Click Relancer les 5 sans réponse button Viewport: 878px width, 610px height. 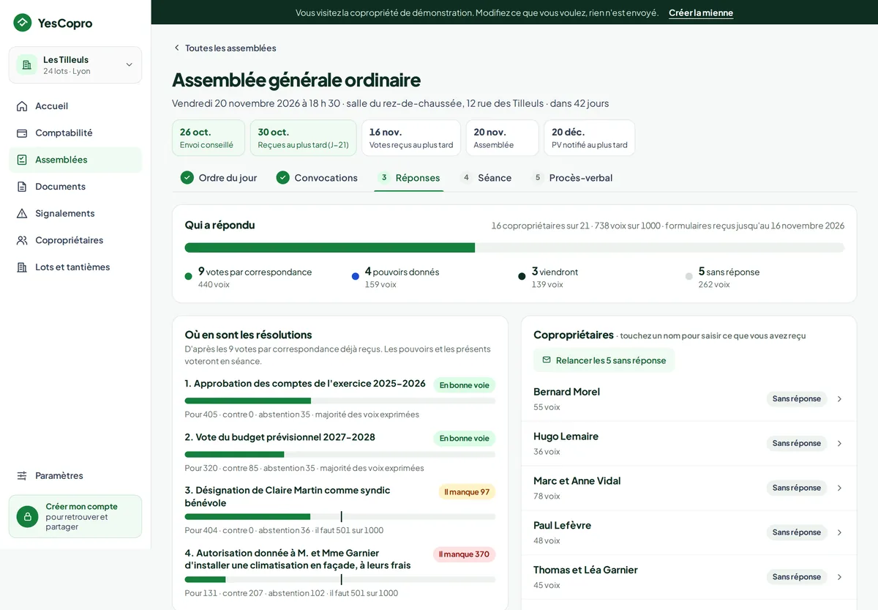click(604, 360)
